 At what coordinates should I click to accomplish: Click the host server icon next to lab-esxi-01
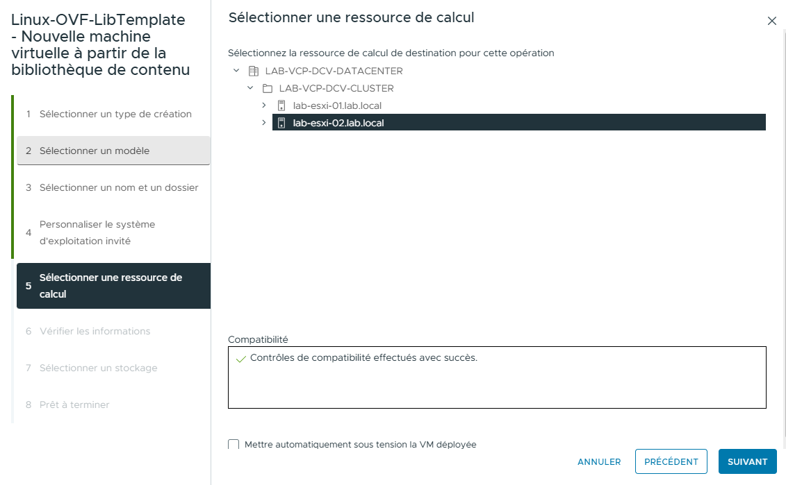tap(281, 105)
